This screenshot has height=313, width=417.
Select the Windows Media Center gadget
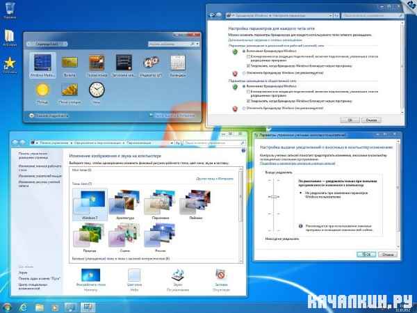pos(42,65)
